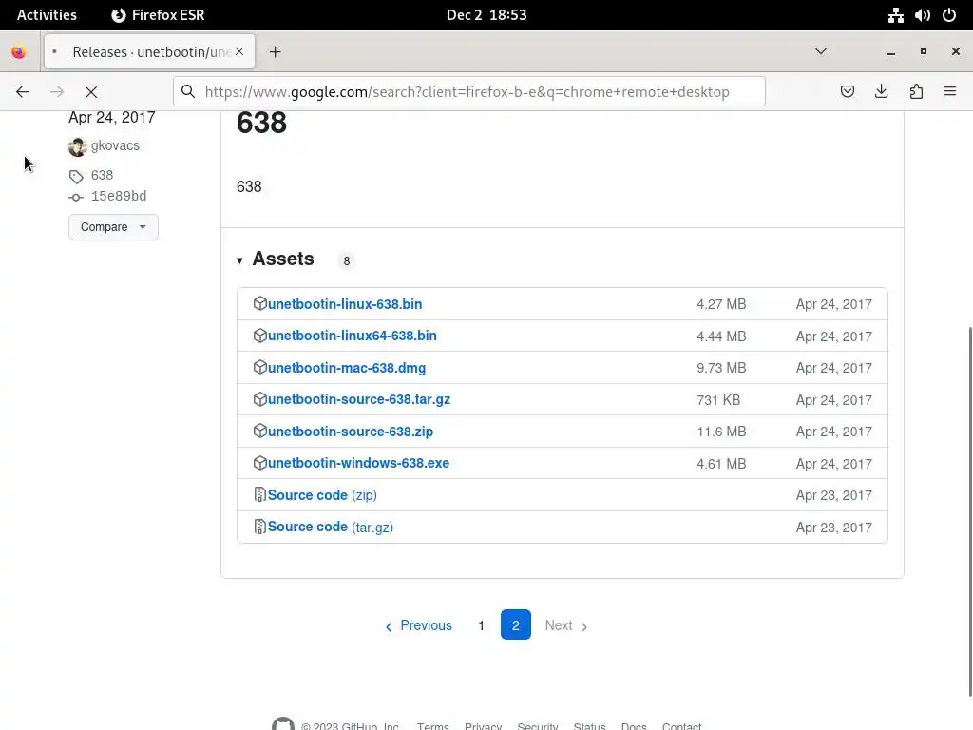The width and height of the screenshot is (973, 730).
Task: Open the power system menu icon
Action: (x=949, y=15)
